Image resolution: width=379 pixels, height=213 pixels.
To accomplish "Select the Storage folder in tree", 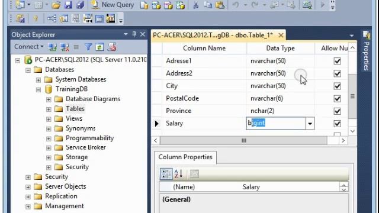I will [76, 157].
